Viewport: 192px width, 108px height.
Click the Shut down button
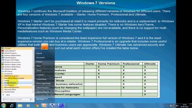(x=40, y=99)
